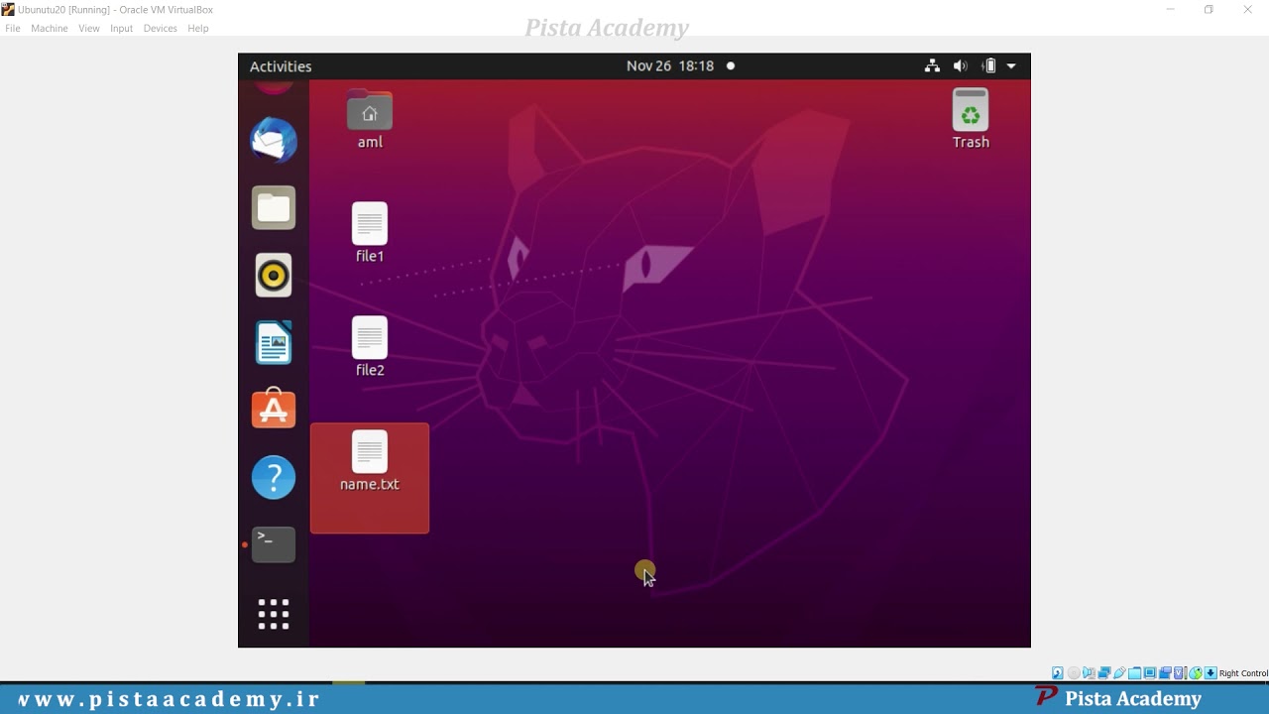Open the Terminal from the dock
Viewport: 1269px width, 714px height.
tap(274, 544)
